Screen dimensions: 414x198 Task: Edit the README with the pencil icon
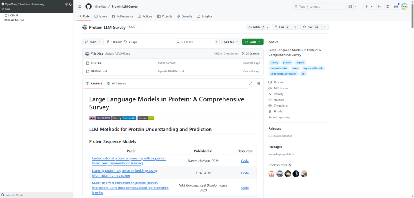251,83
